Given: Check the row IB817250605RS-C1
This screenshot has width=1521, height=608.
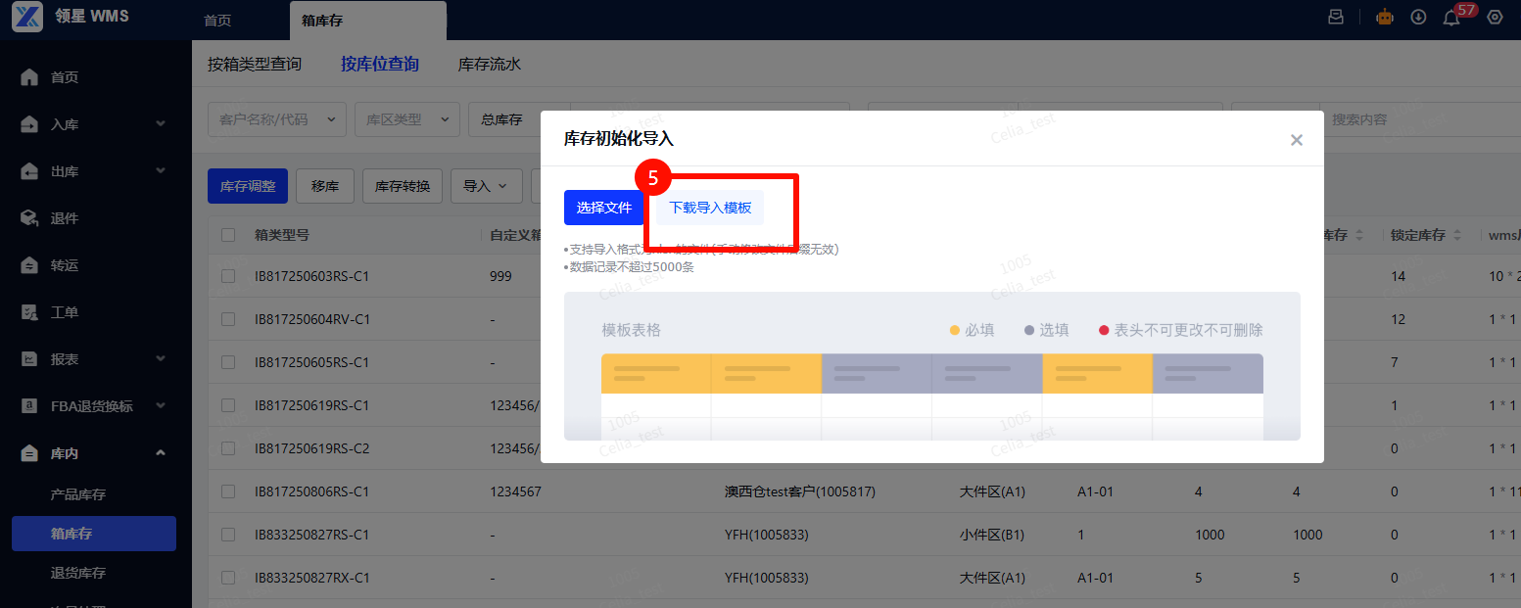Looking at the screenshot, I should (228, 362).
